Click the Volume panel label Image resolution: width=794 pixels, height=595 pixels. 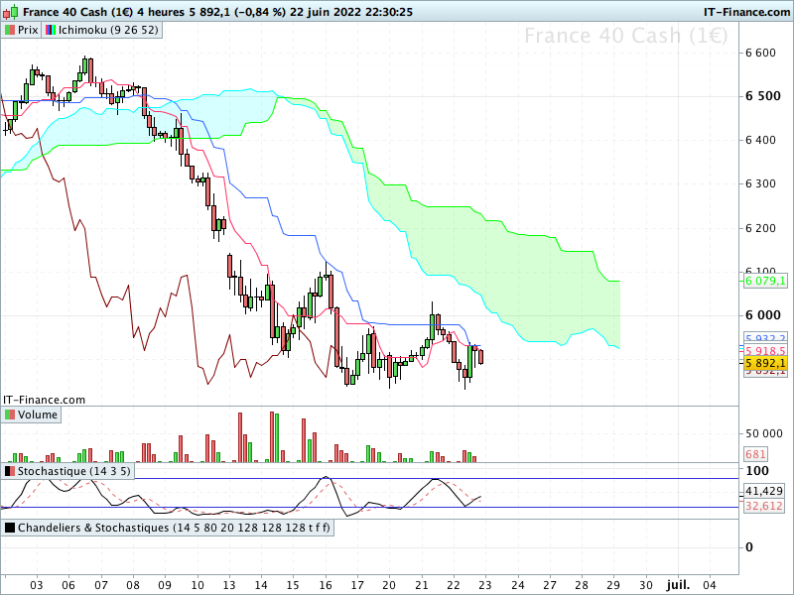(38, 415)
